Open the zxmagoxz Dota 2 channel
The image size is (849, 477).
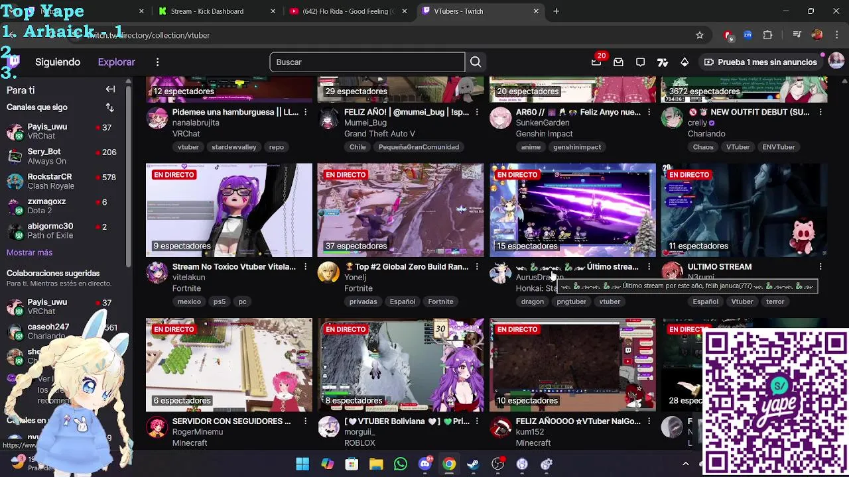63,206
